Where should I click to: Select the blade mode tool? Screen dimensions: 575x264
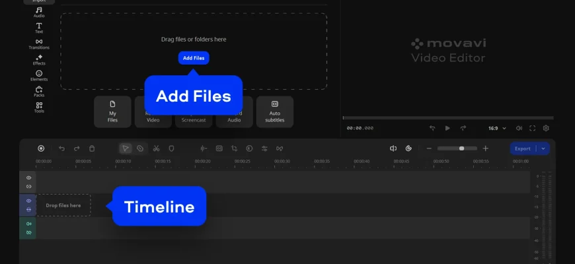[140, 148]
